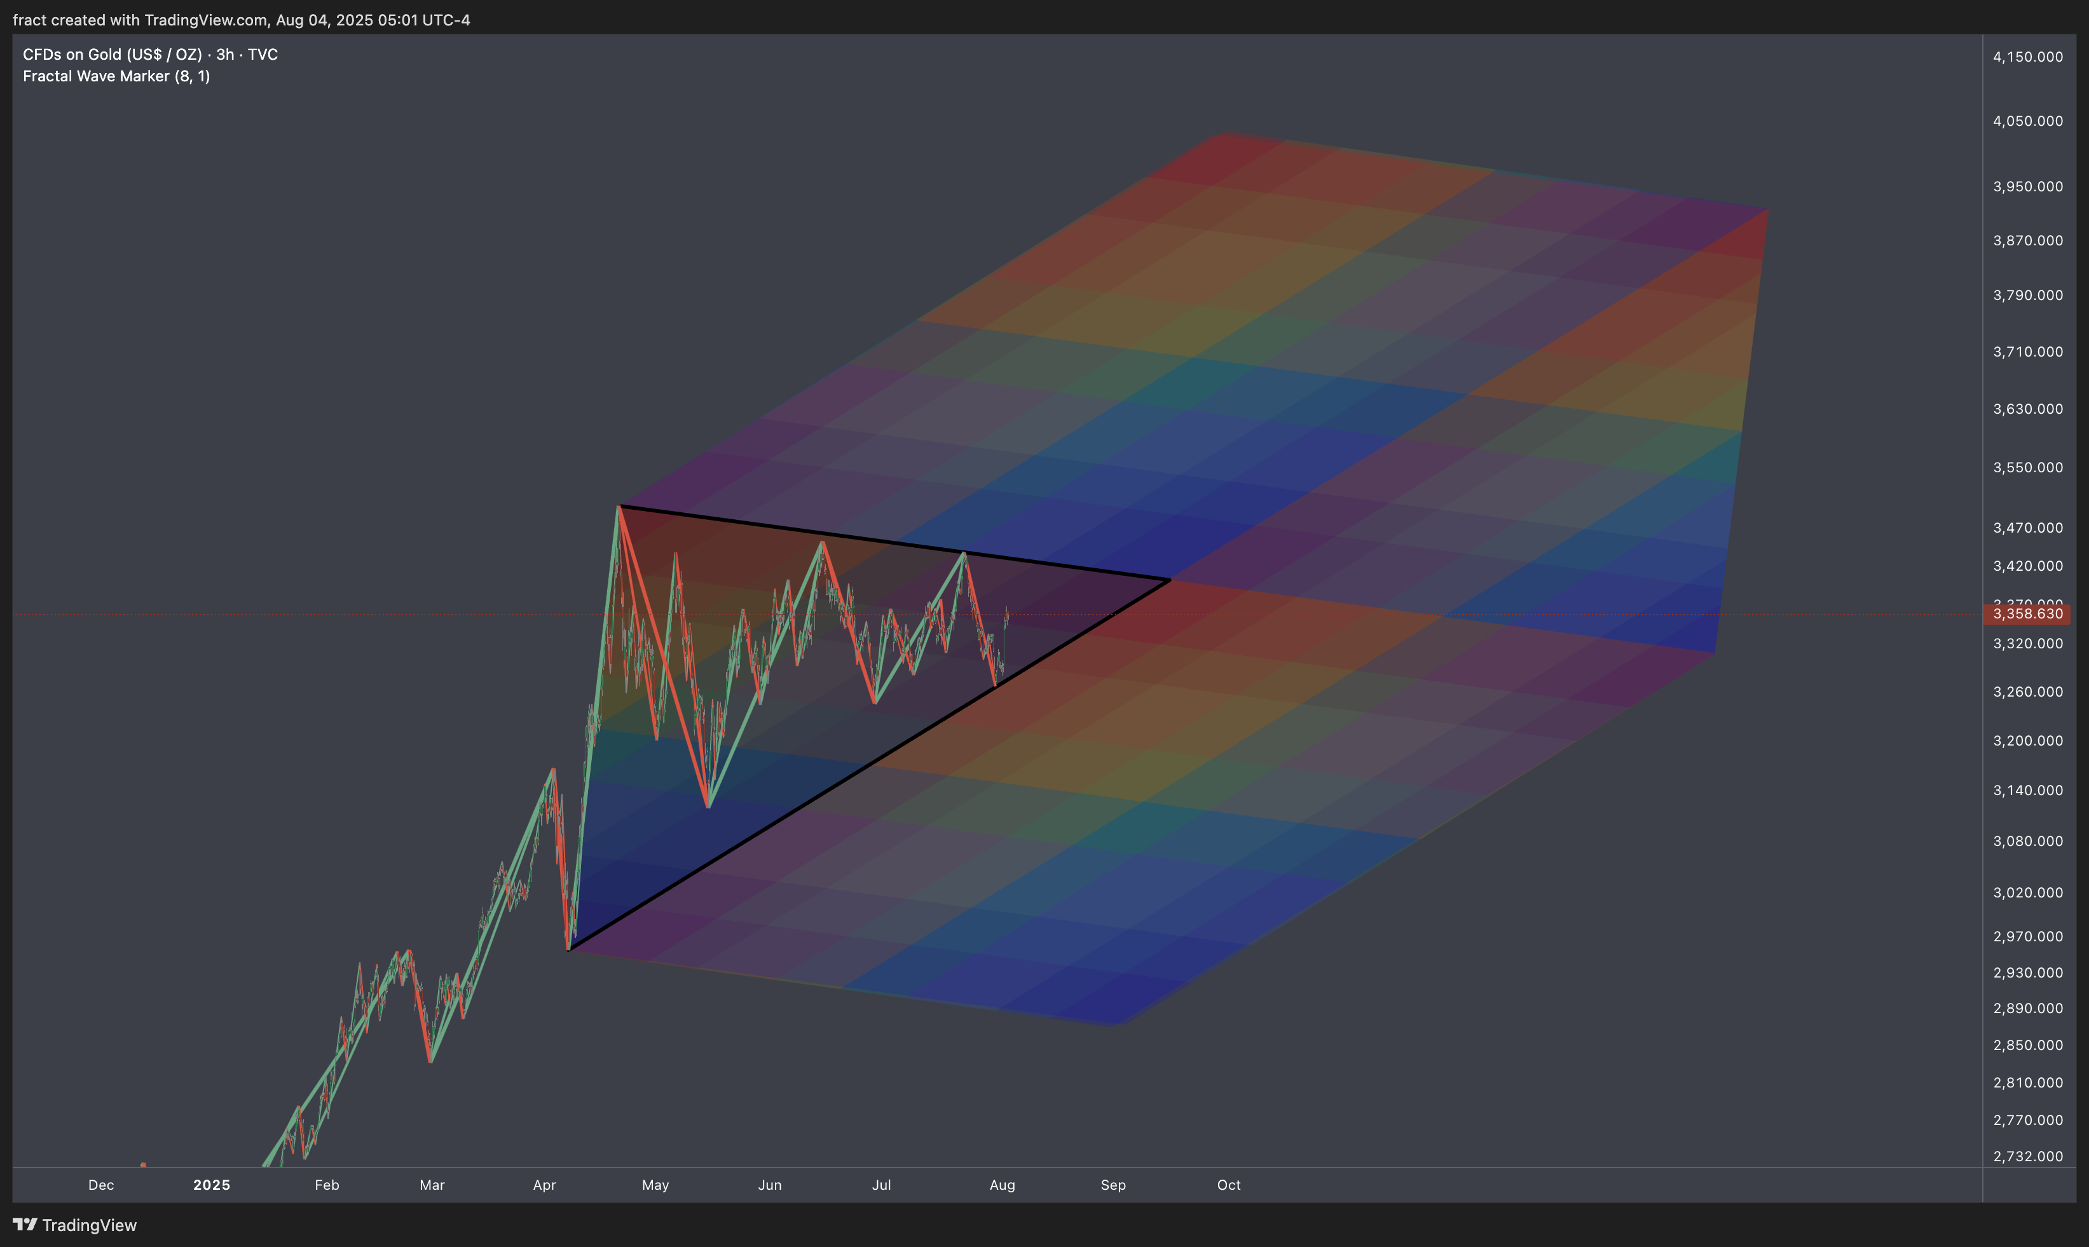Click the 3,080.000 price axis label
Viewport: 2089px width, 1247px height.
click(x=2028, y=841)
